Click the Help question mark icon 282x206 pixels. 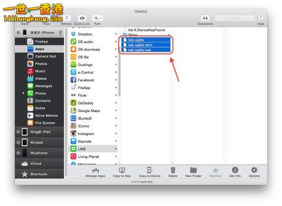[x=260, y=18]
